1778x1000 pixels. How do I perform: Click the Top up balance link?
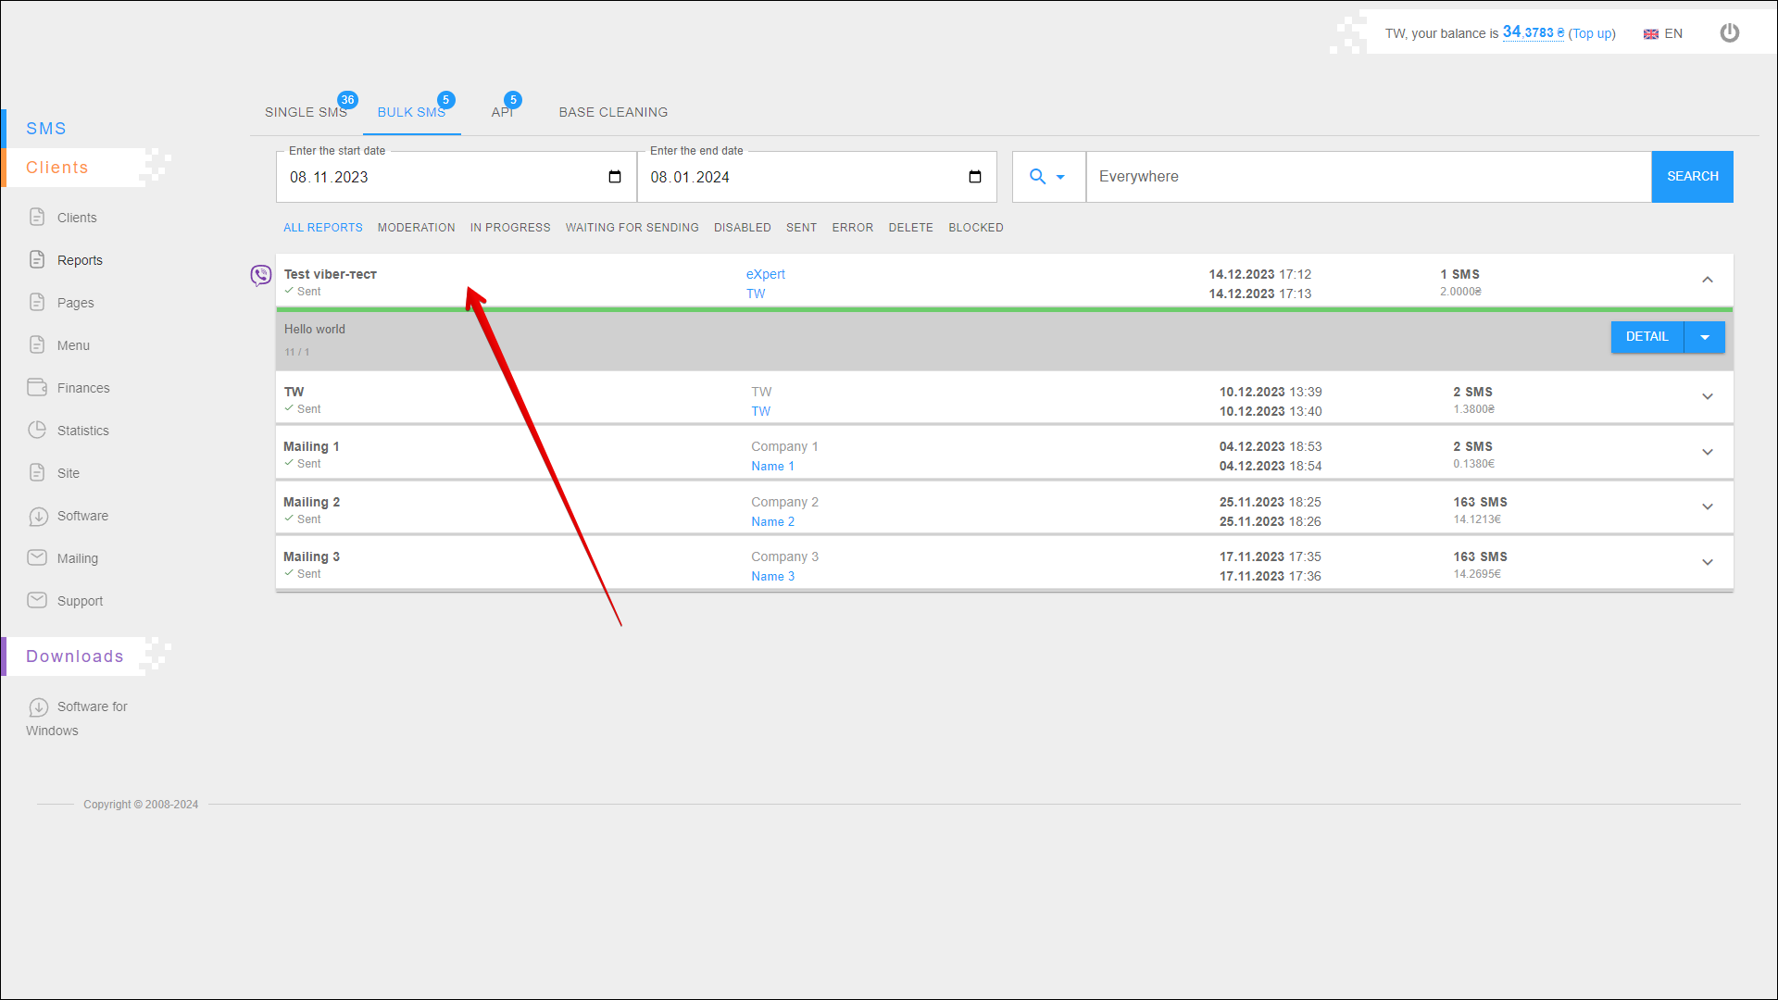point(1591,34)
